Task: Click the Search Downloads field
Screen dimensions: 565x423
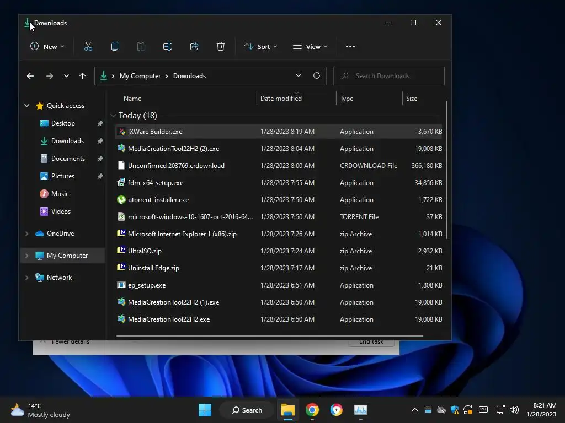Action: [x=388, y=76]
